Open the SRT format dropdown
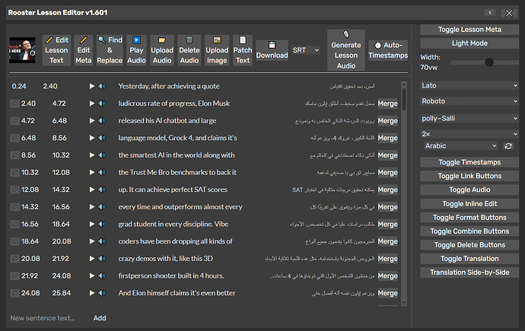Screen dimensions: 525x331 306,50
